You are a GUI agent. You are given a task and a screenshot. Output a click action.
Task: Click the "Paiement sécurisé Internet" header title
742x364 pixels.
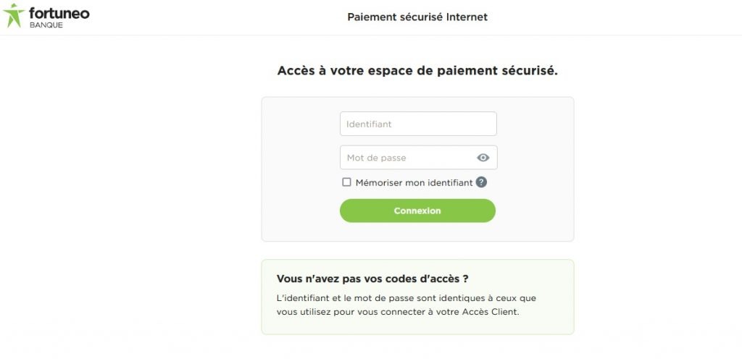click(x=417, y=17)
